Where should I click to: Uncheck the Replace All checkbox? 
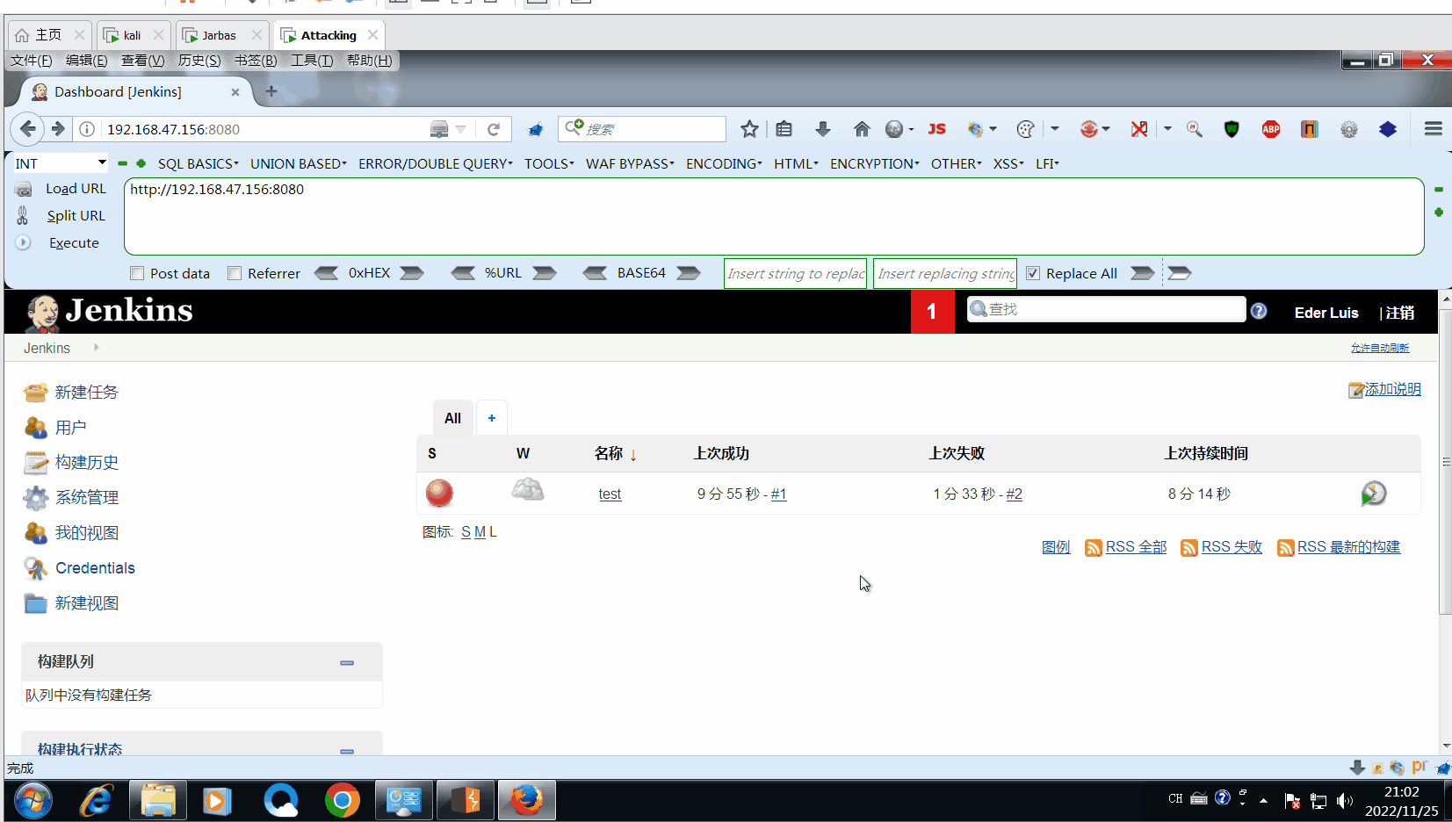click(1033, 273)
